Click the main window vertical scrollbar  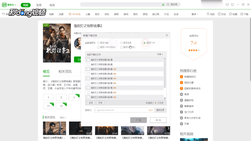(x=250, y=49)
